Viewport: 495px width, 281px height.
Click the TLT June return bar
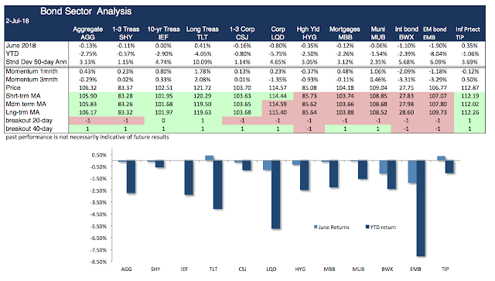209,158
